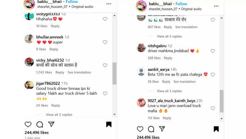
Task: Like aankit_aarya's comment heart
Action: pyautogui.click(x=213, y=74)
